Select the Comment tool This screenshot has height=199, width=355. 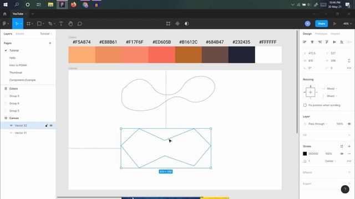[79, 24]
